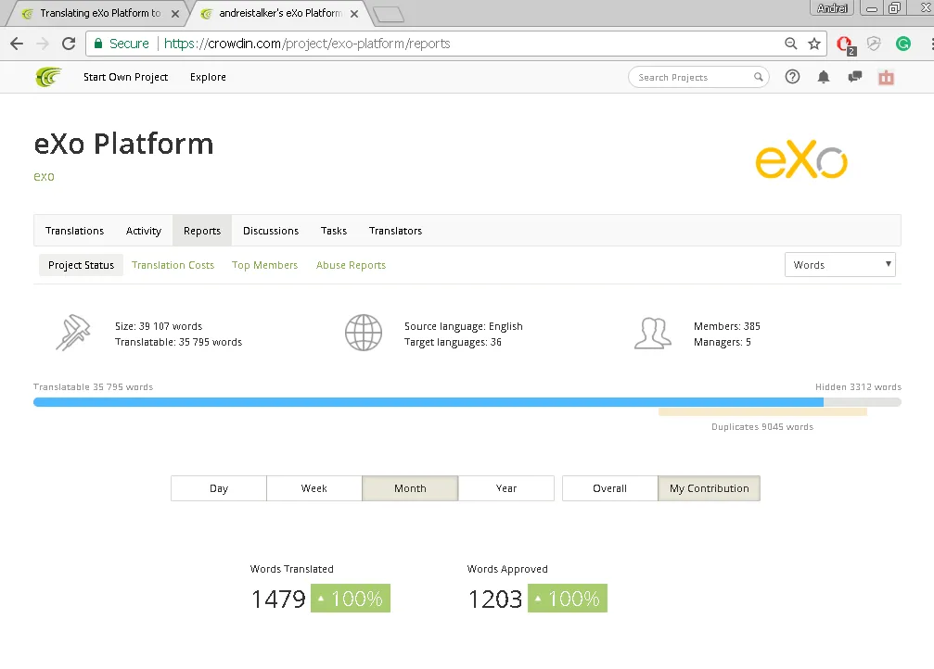Focus the Search Projects field
This screenshot has height=669, width=934.
pyautogui.click(x=698, y=77)
